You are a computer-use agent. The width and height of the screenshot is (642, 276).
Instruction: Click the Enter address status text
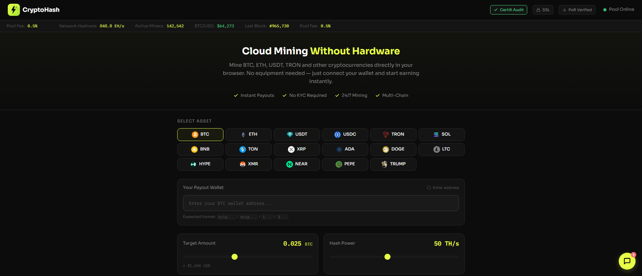446,188
